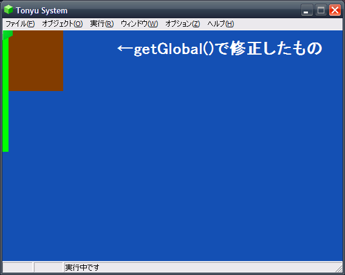
Task: Open the ウィンドウ(W) menu
Action: tap(139, 24)
